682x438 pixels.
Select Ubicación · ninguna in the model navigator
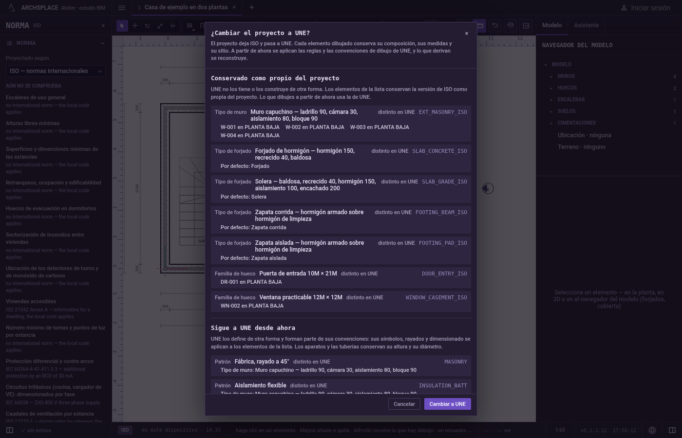click(x=585, y=135)
